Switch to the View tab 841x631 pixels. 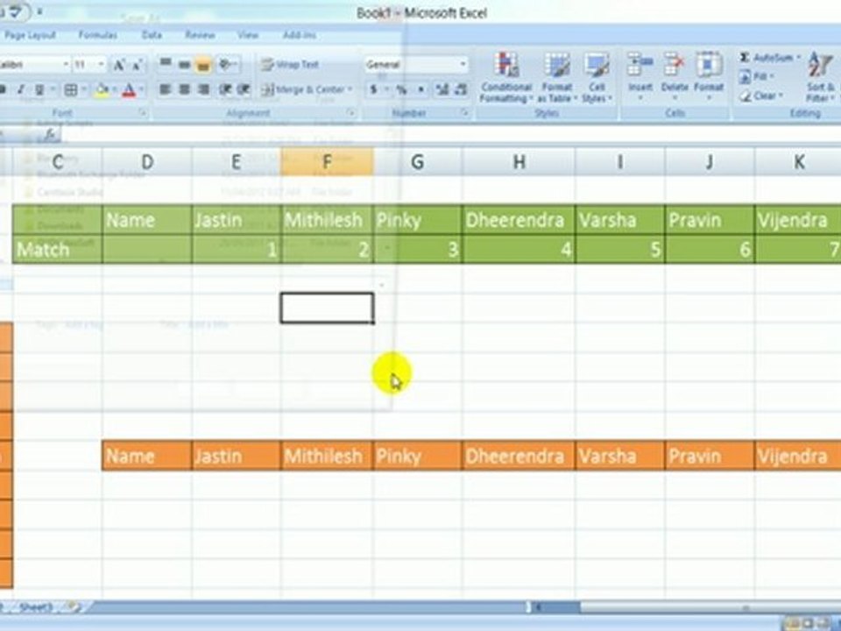248,35
